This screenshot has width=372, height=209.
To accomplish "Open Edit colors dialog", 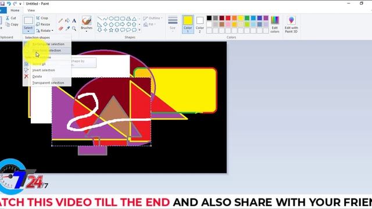I will (x=275, y=24).
